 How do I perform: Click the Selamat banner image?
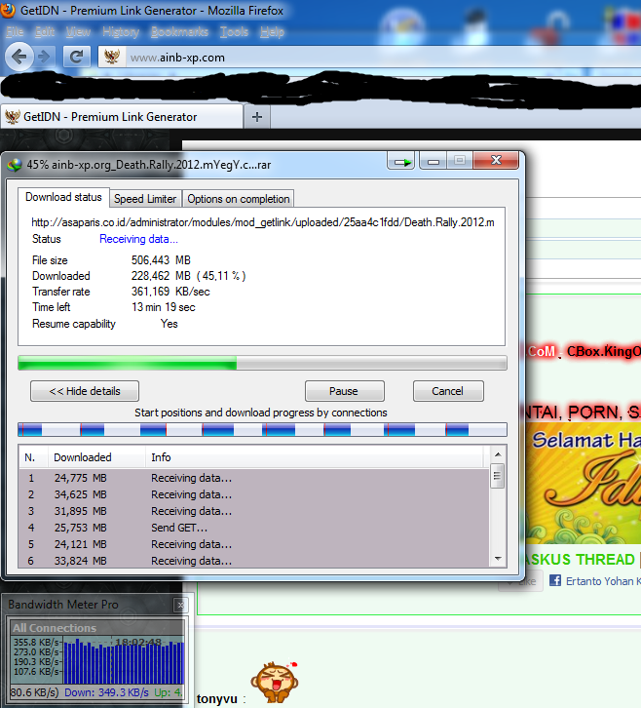[x=583, y=482]
